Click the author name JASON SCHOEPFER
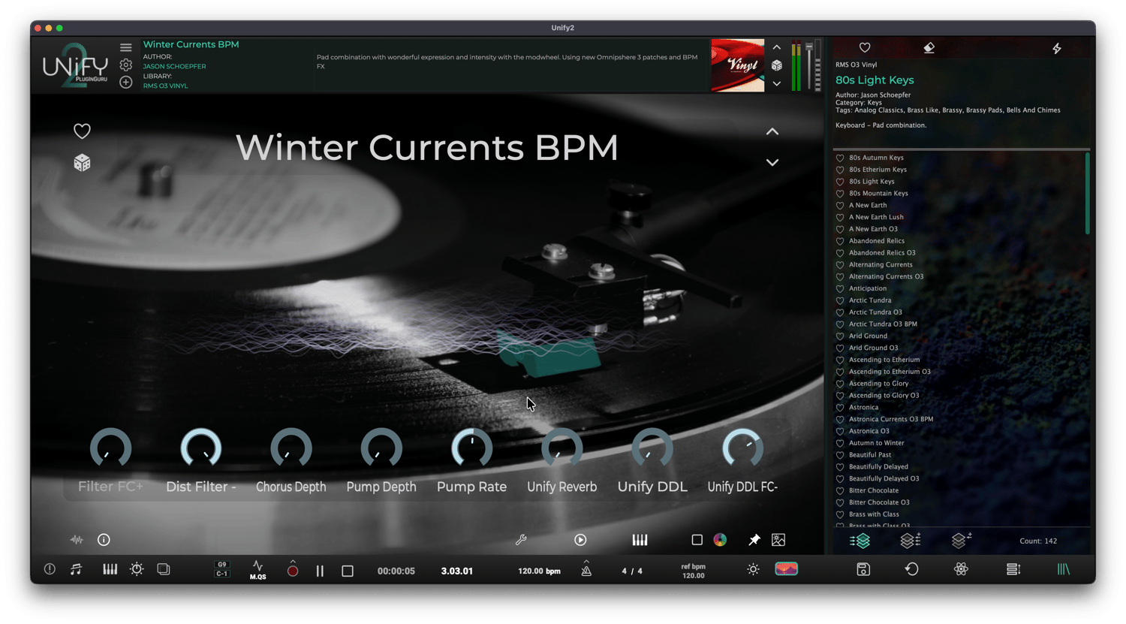Viewport: 1126px width, 624px height. [x=174, y=66]
